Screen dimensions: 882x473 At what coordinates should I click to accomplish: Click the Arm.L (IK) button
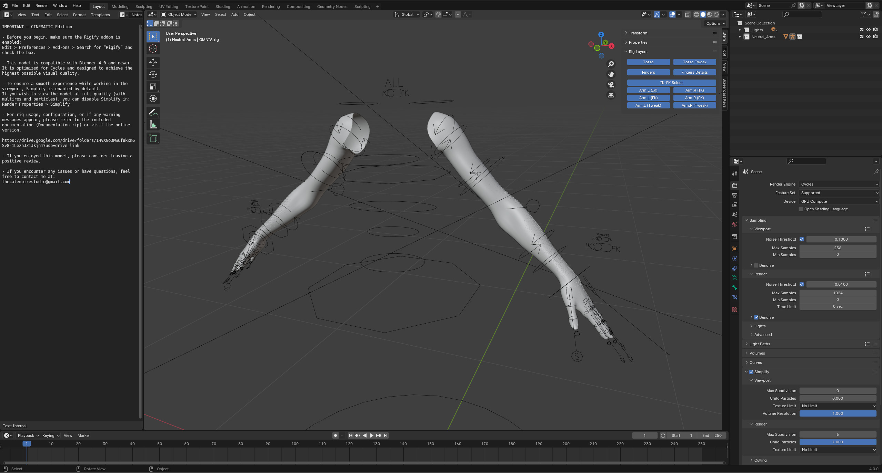tap(648, 90)
